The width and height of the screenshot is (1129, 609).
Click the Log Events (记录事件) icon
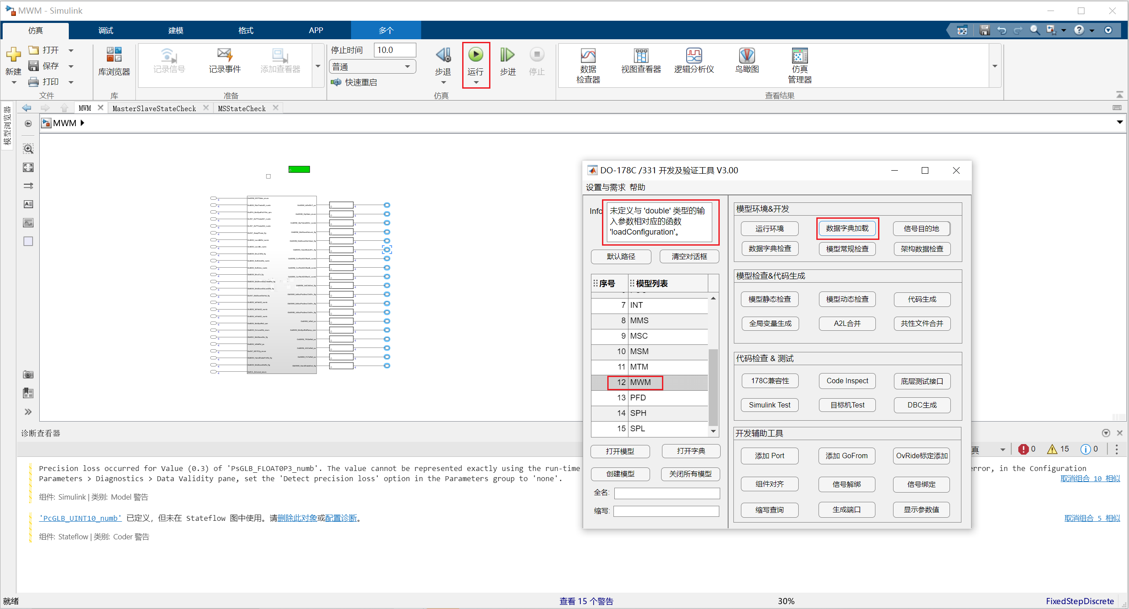click(224, 61)
